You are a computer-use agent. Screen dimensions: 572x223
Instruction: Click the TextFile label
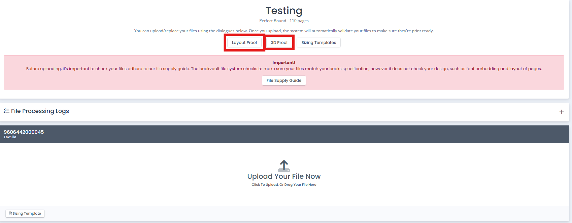(x=10, y=137)
